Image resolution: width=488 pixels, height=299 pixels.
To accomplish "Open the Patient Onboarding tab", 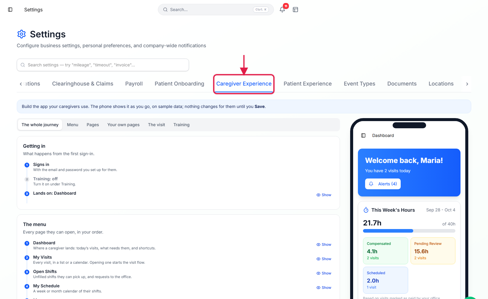I will [x=179, y=84].
